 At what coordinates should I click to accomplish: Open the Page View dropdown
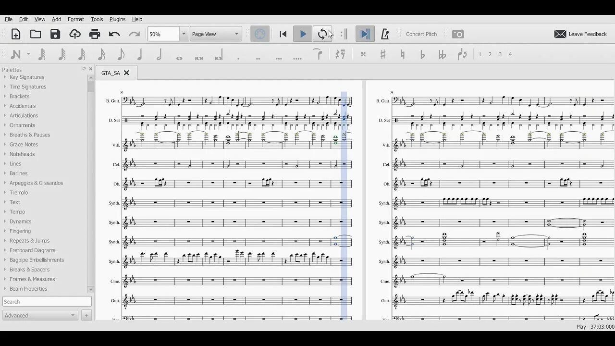point(215,34)
